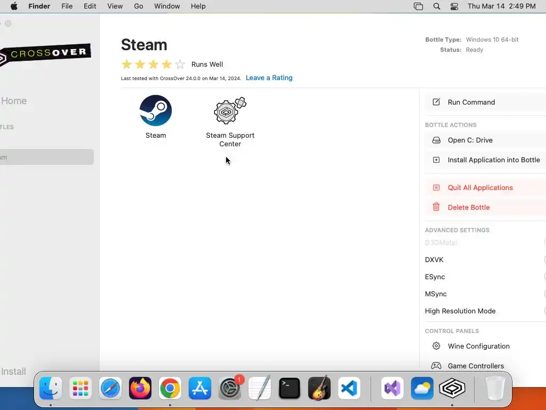Click the Wine Configuration gear icon
This screenshot has width=546, height=410.
click(436, 346)
